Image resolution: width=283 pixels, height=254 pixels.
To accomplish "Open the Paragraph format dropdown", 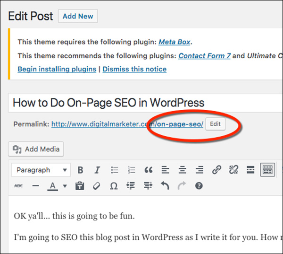I will tap(41, 170).
